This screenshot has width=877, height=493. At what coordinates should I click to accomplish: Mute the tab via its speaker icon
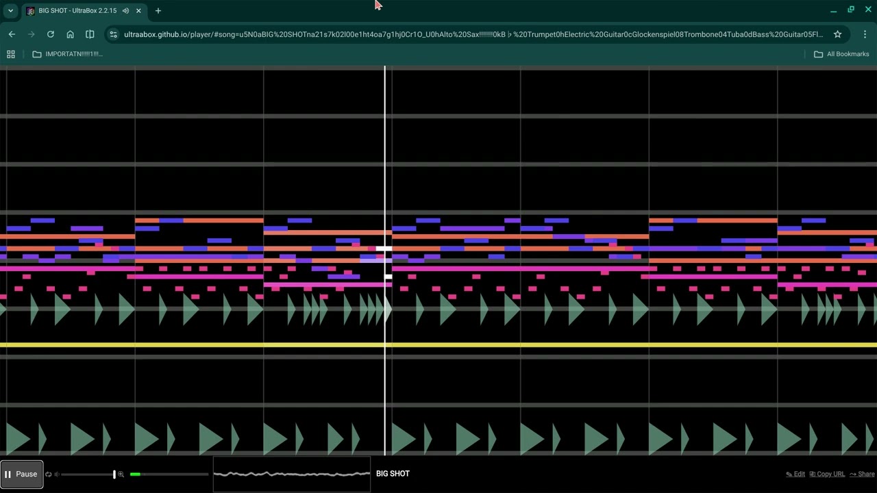pos(125,11)
